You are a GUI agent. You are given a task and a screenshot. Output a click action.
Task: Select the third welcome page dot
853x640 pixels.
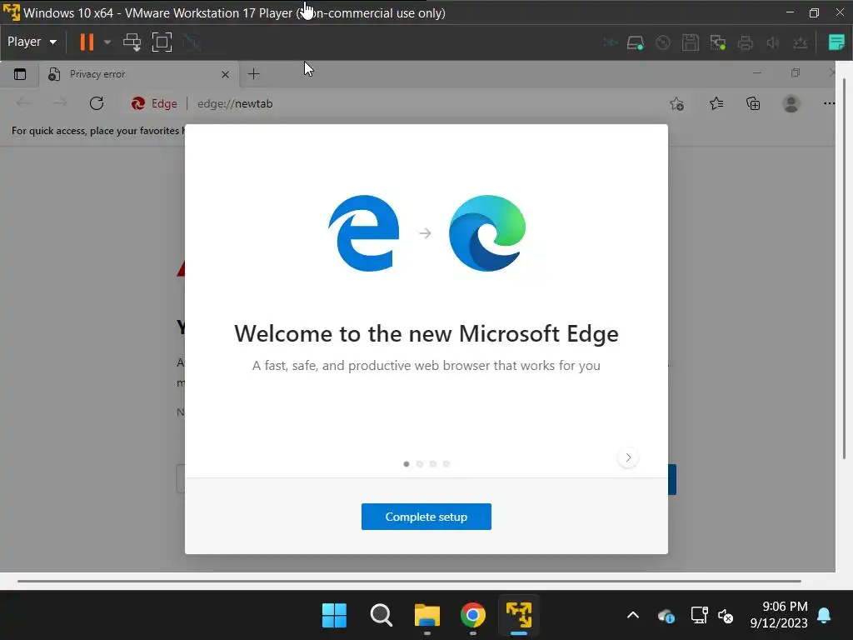tap(433, 464)
